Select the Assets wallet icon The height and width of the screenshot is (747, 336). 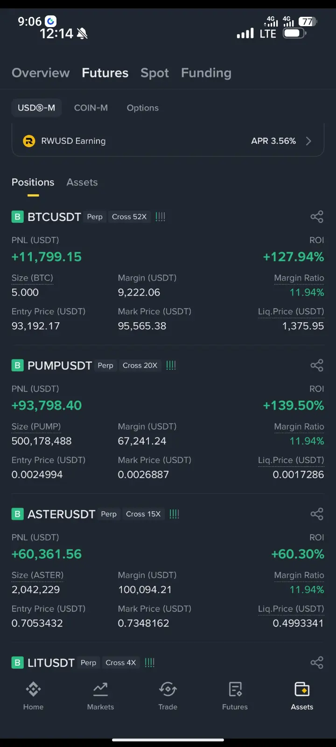pyautogui.click(x=302, y=689)
